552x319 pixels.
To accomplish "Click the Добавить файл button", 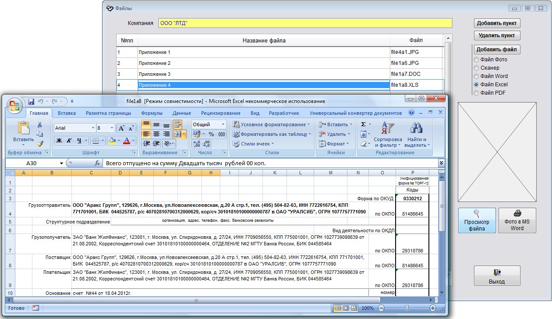I will (x=497, y=50).
